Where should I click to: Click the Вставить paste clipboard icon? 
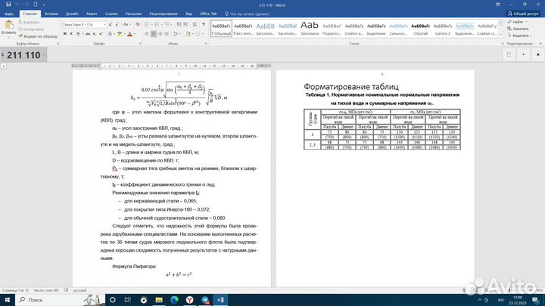pyautogui.click(x=8, y=25)
